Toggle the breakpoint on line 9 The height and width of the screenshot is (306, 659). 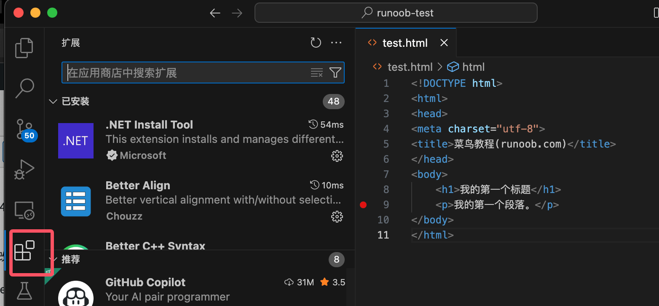(363, 205)
